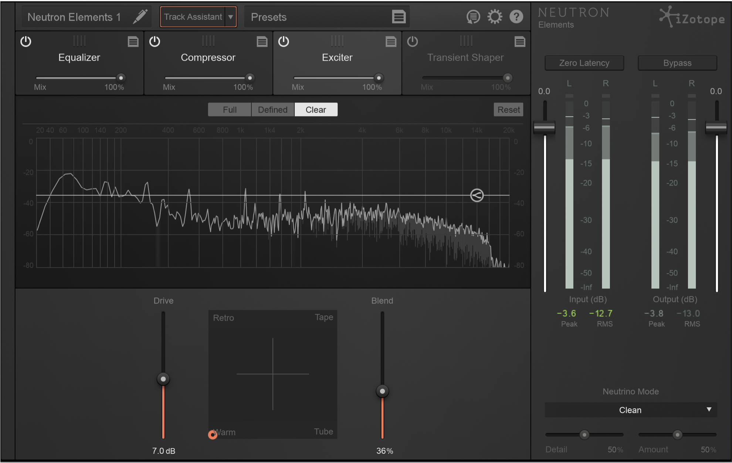Click the Tube corner of the XY pad
Image resolution: width=732 pixels, height=463 pixels.
(323, 432)
